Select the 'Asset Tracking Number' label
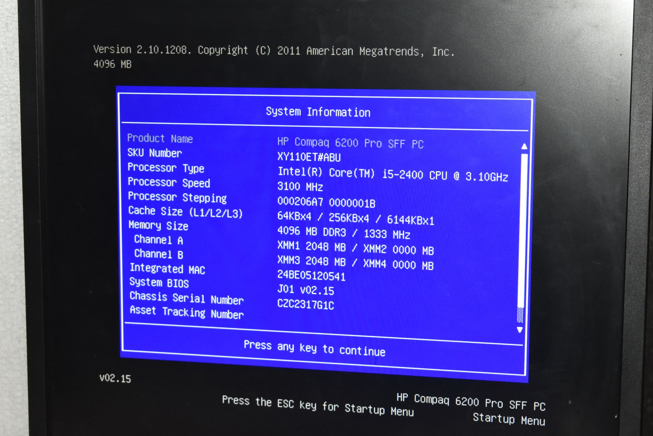Viewport: 653px width, 436px height. tap(187, 312)
